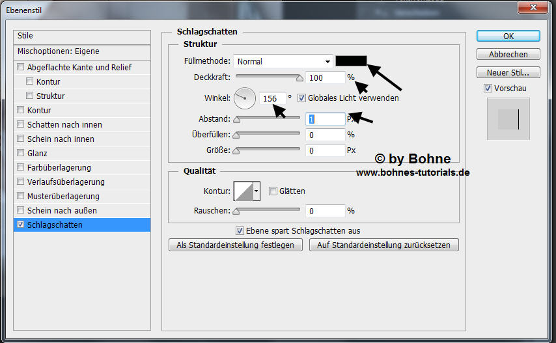Open the Füllmethode Normal dropdown

pos(283,62)
